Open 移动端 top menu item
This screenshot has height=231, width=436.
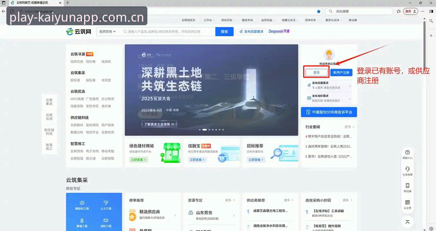(353, 20)
